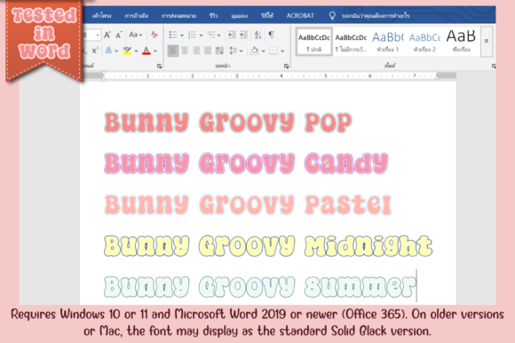
Task: Open Line and Paragraph Spacing options
Action: pyautogui.click(x=235, y=51)
